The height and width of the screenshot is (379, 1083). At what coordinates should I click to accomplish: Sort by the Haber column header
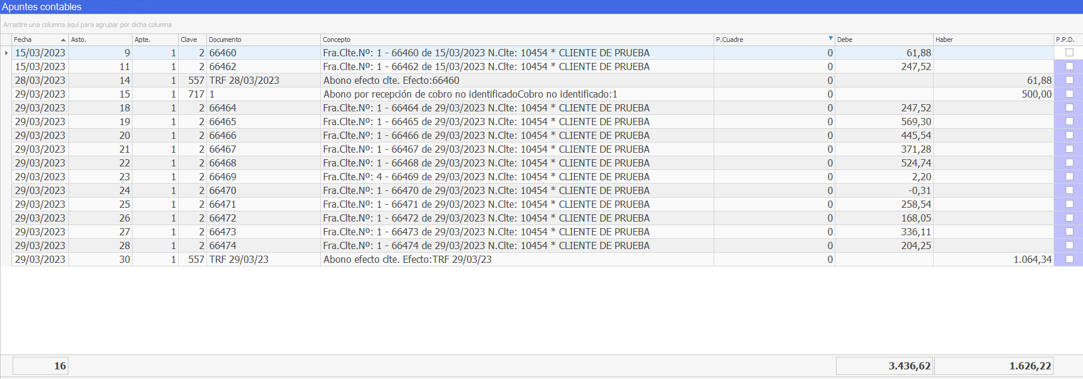[992, 40]
